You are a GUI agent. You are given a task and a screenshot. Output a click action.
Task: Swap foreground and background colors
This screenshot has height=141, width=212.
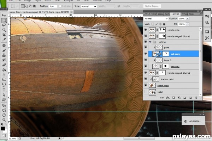6,124
